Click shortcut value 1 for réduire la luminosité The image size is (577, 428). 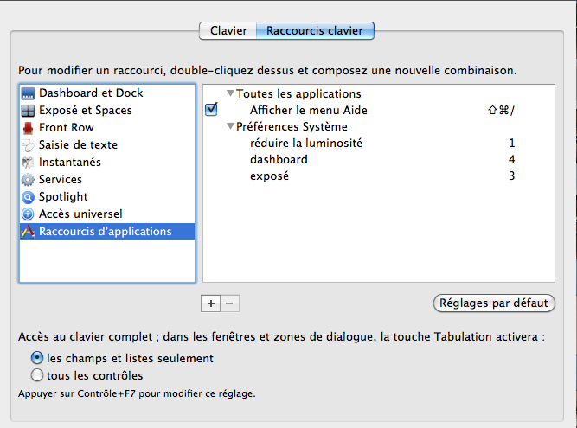[x=512, y=143]
